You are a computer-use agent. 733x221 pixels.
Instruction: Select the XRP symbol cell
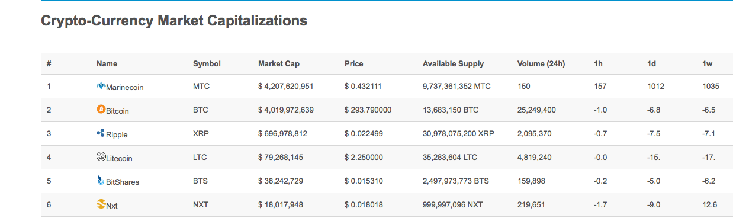[201, 133]
